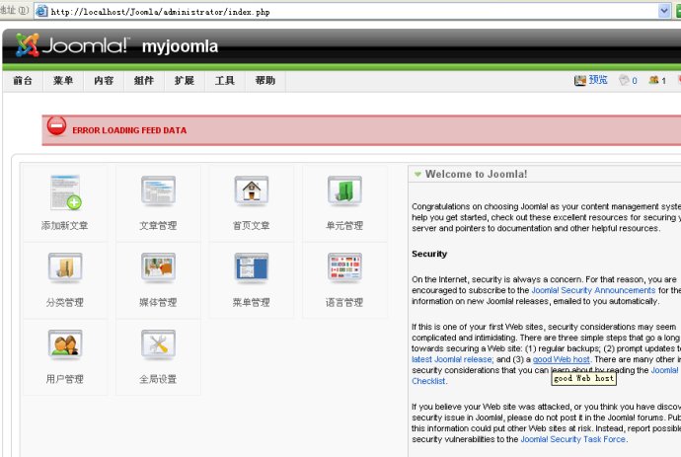
Task: Open the 菜单 menu
Action: [63, 81]
